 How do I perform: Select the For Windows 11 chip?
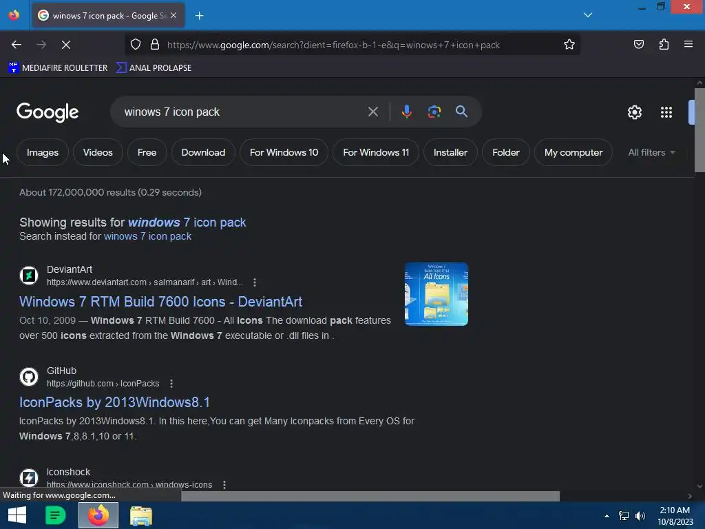pyautogui.click(x=376, y=152)
